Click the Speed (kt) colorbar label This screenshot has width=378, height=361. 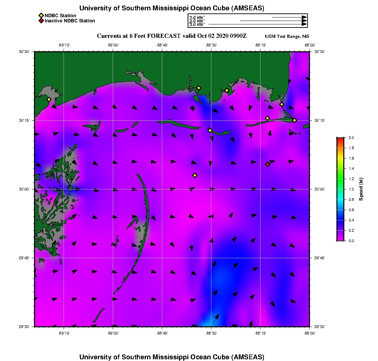(361, 189)
